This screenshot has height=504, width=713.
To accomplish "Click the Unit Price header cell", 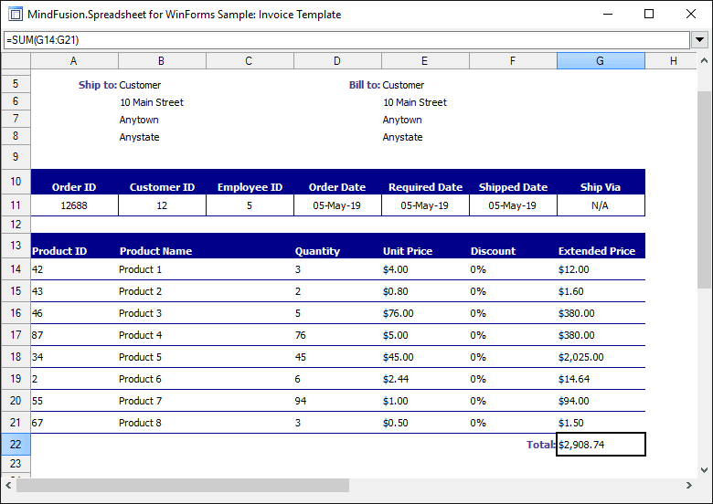I will point(425,247).
